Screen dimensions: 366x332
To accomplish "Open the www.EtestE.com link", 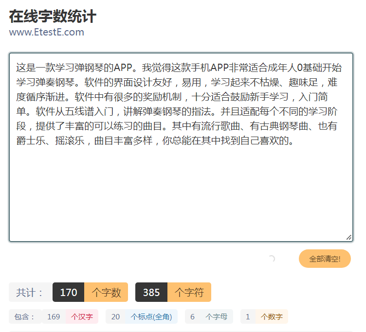I will click(x=46, y=32).
